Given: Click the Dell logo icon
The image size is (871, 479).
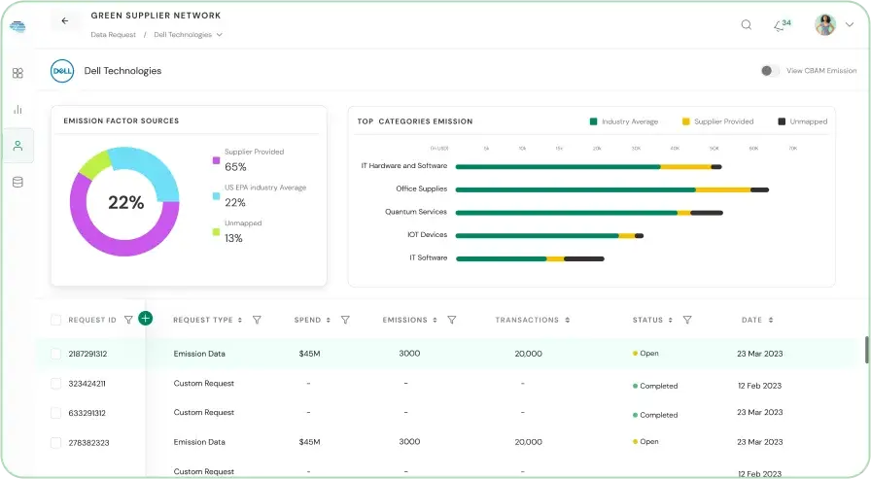Looking at the screenshot, I should (62, 71).
